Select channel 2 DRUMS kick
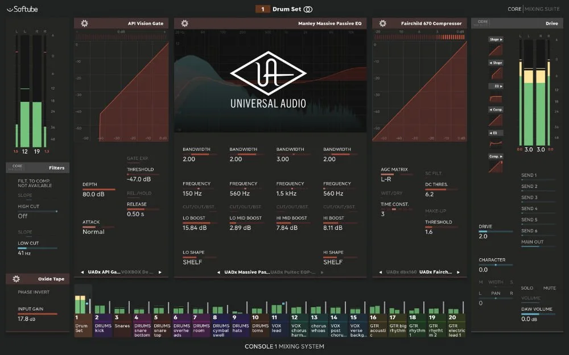The height and width of the screenshot is (355, 569). click(104, 325)
